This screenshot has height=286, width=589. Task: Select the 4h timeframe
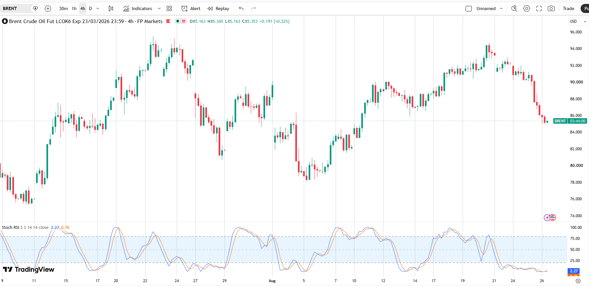click(83, 8)
